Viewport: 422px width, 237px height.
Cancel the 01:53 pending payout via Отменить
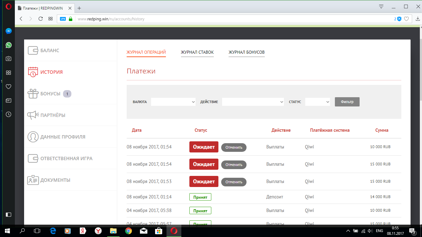click(x=234, y=182)
